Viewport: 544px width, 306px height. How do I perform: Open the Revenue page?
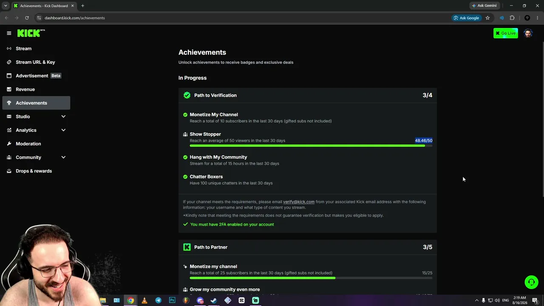[36, 89]
